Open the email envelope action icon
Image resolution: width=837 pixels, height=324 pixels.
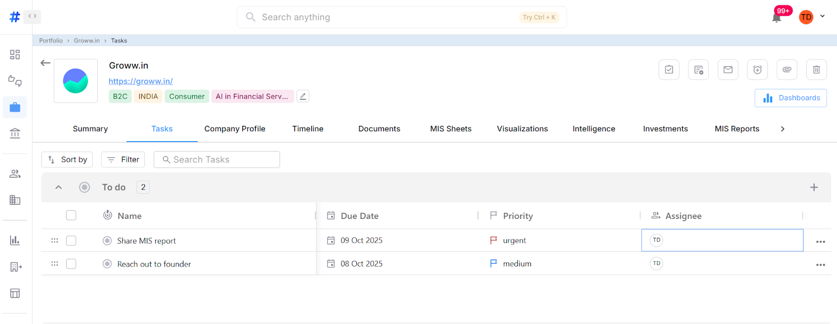728,70
